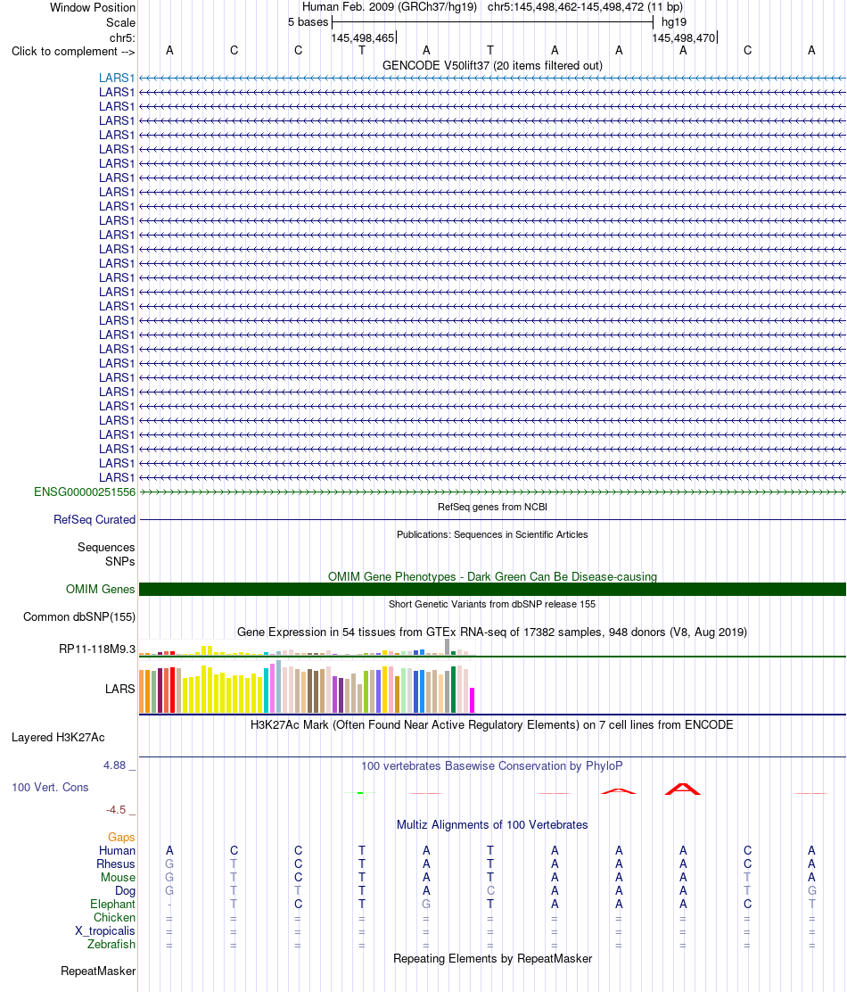Open '100 vertebrates Basewise Conservation by PhyloP' title
The image size is (847, 992).
point(492,765)
